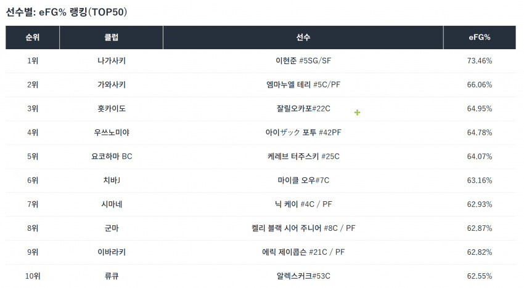Click the 1위 rank cell
The width and height of the screenshot is (524, 288).
point(33,61)
